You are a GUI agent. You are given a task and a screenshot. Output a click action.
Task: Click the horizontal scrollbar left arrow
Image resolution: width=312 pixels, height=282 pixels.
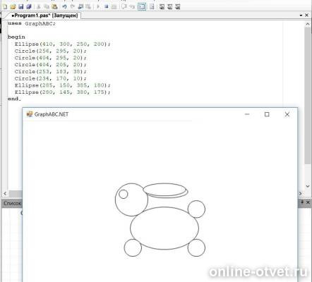click(5, 194)
